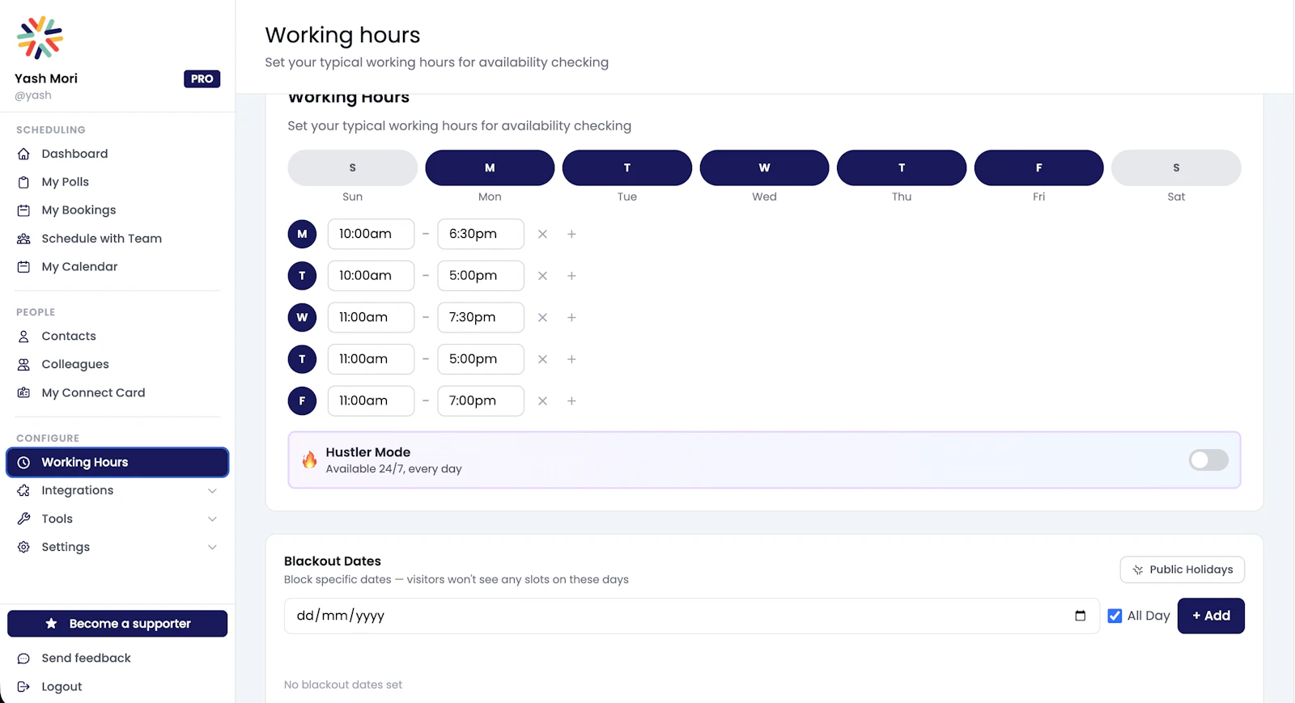
Task: Add another Monday time slot
Action: (571, 235)
